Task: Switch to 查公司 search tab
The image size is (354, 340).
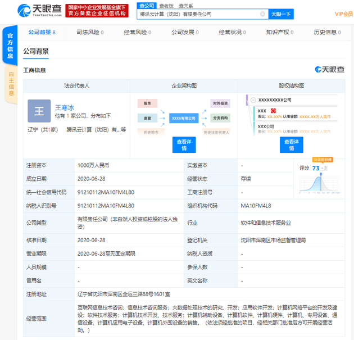Action: (147, 6)
